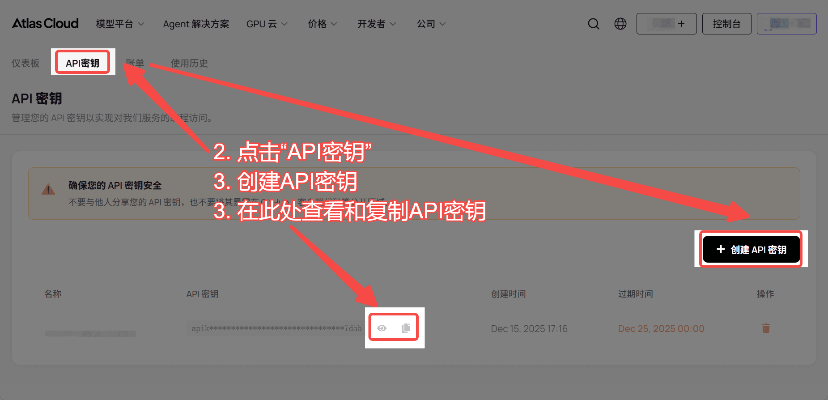Click the Atlas Cloud logo
The height and width of the screenshot is (400, 828).
[45, 23]
